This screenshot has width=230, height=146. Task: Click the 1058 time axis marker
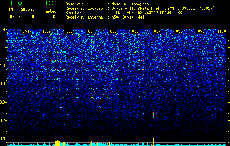point(178,31)
